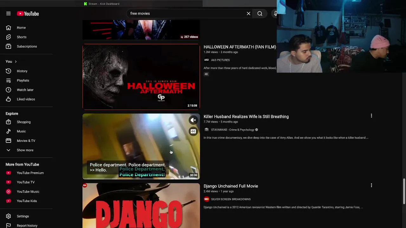Click the Settings gear icon
This screenshot has height=228, width=406.
(x=9, y=216)
